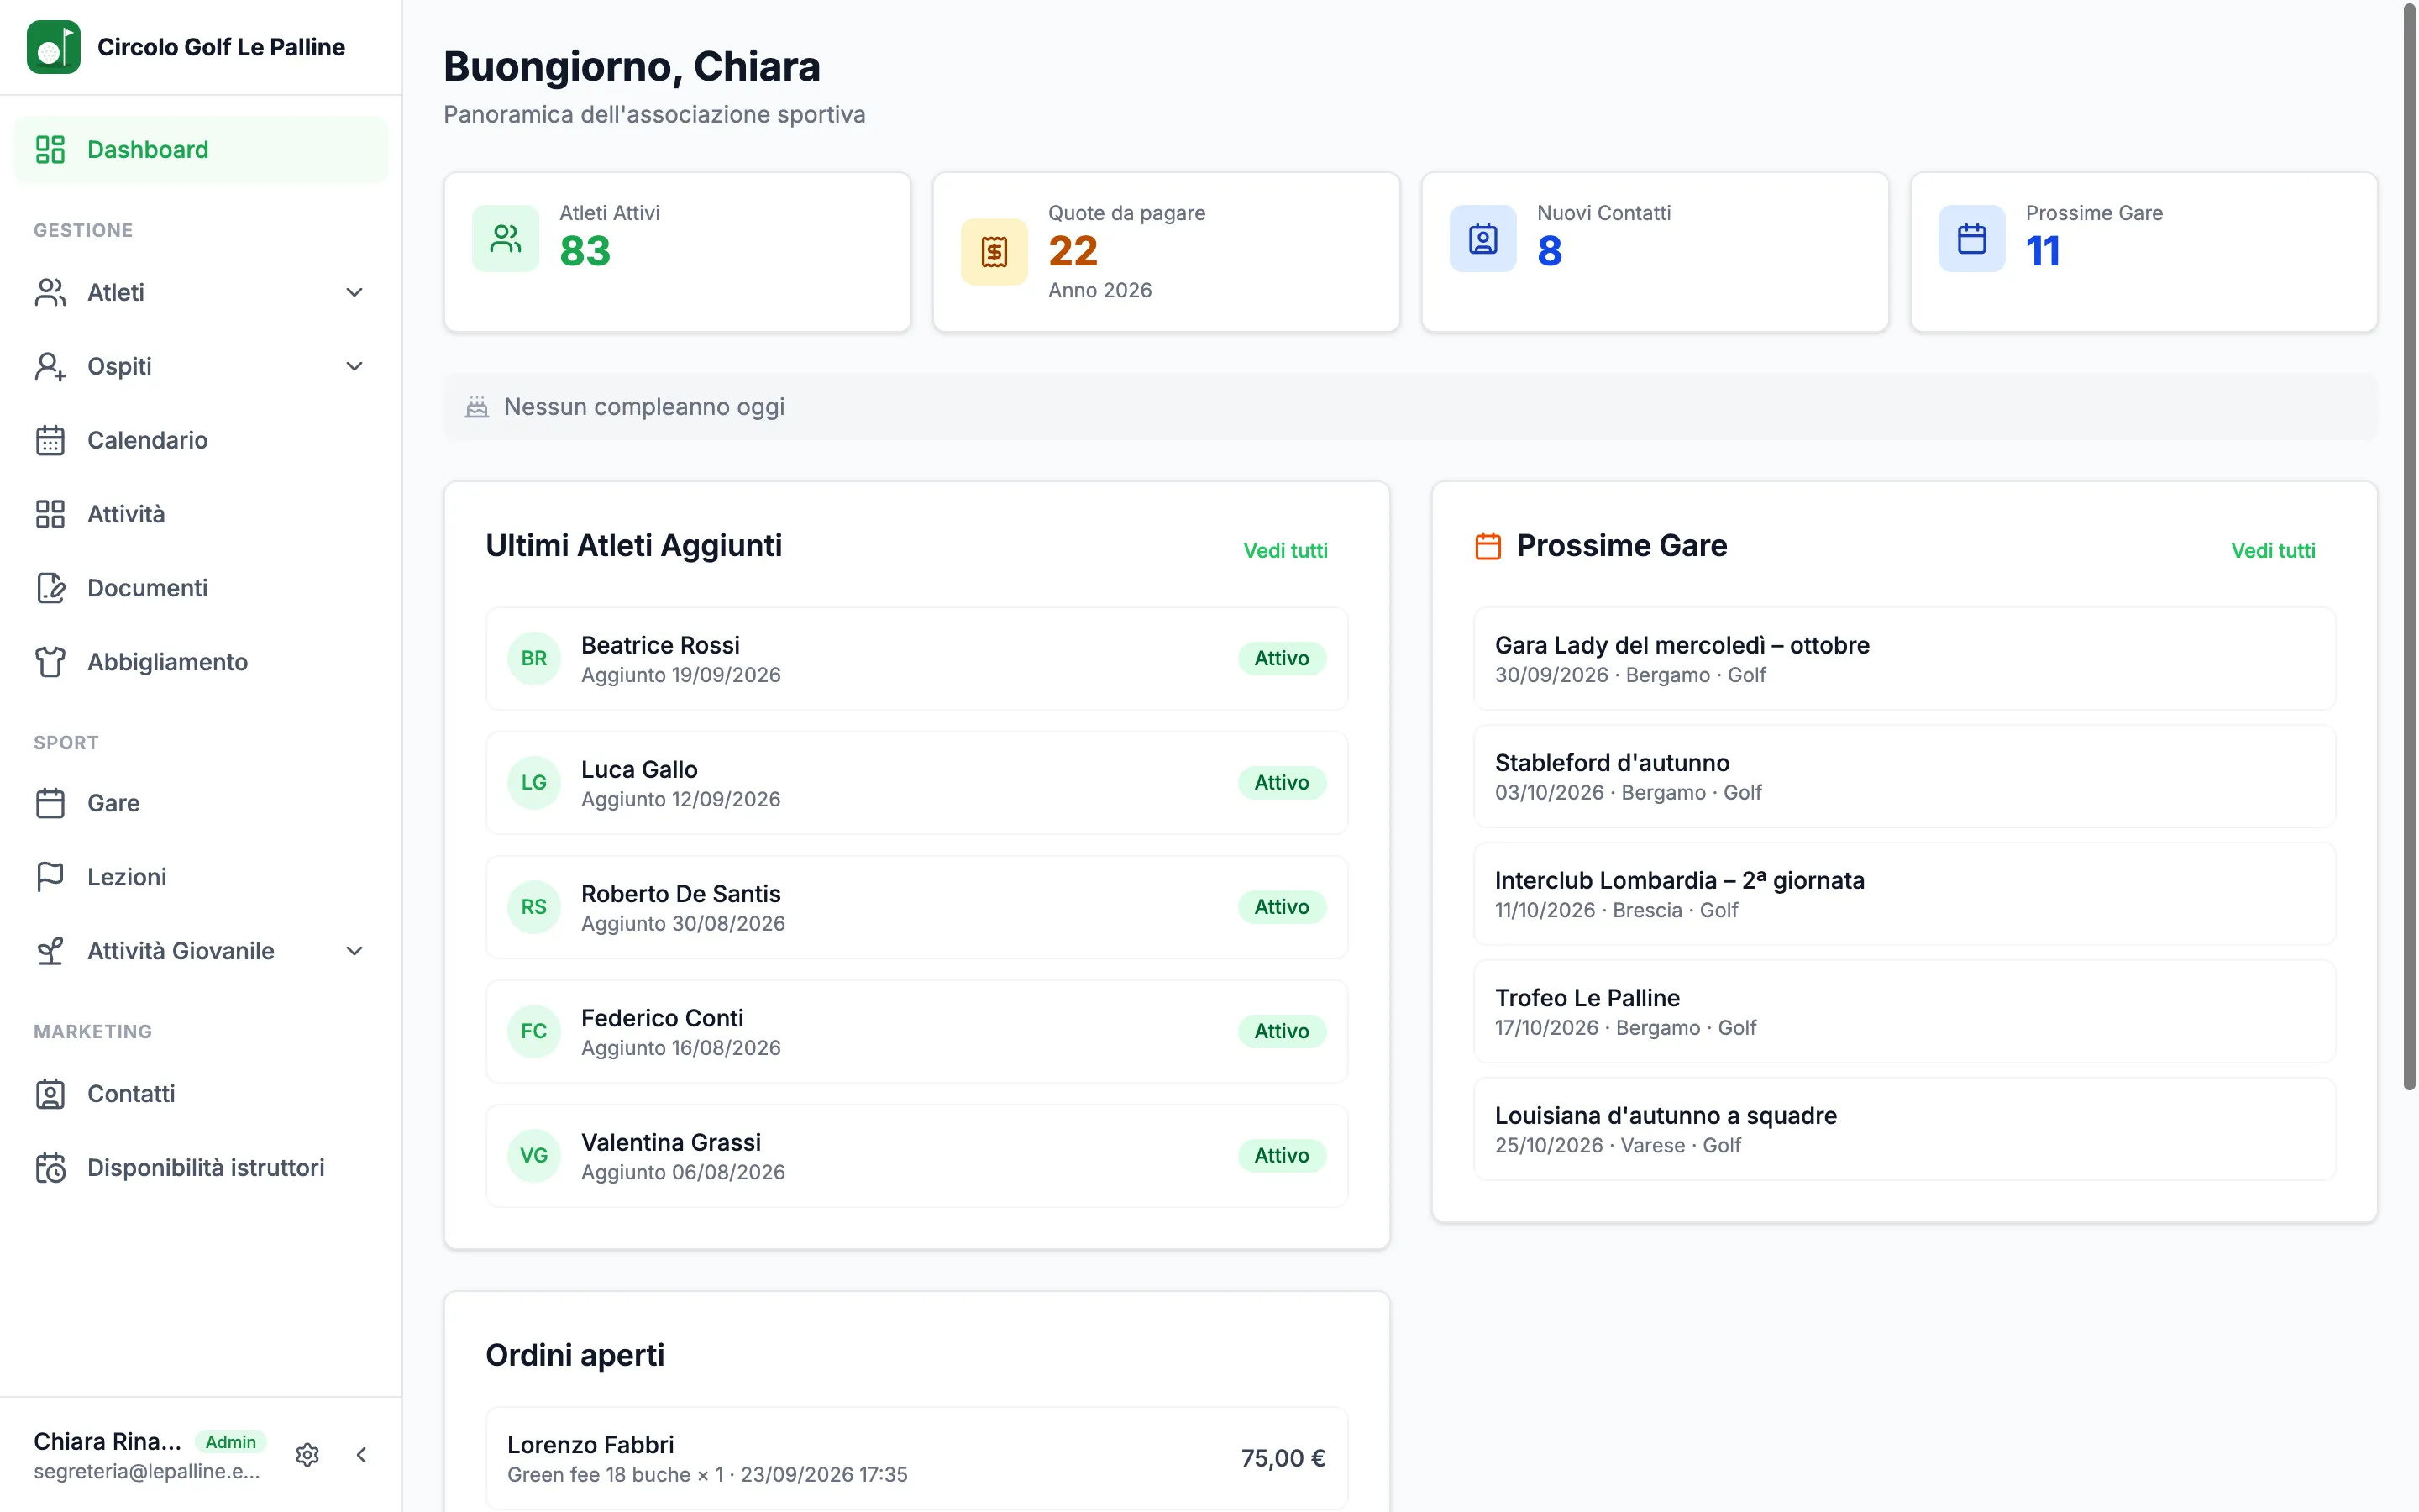This screenshot has width=2419, height=1512.
Task: Click Nessun compleanno oggi banner text
Action: coord(643,407)
